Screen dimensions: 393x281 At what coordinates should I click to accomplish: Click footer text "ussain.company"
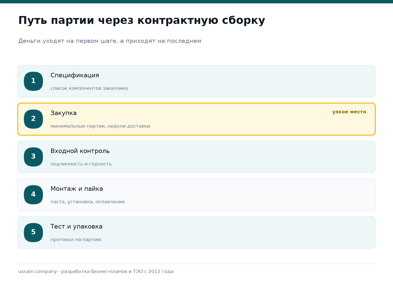38,271
